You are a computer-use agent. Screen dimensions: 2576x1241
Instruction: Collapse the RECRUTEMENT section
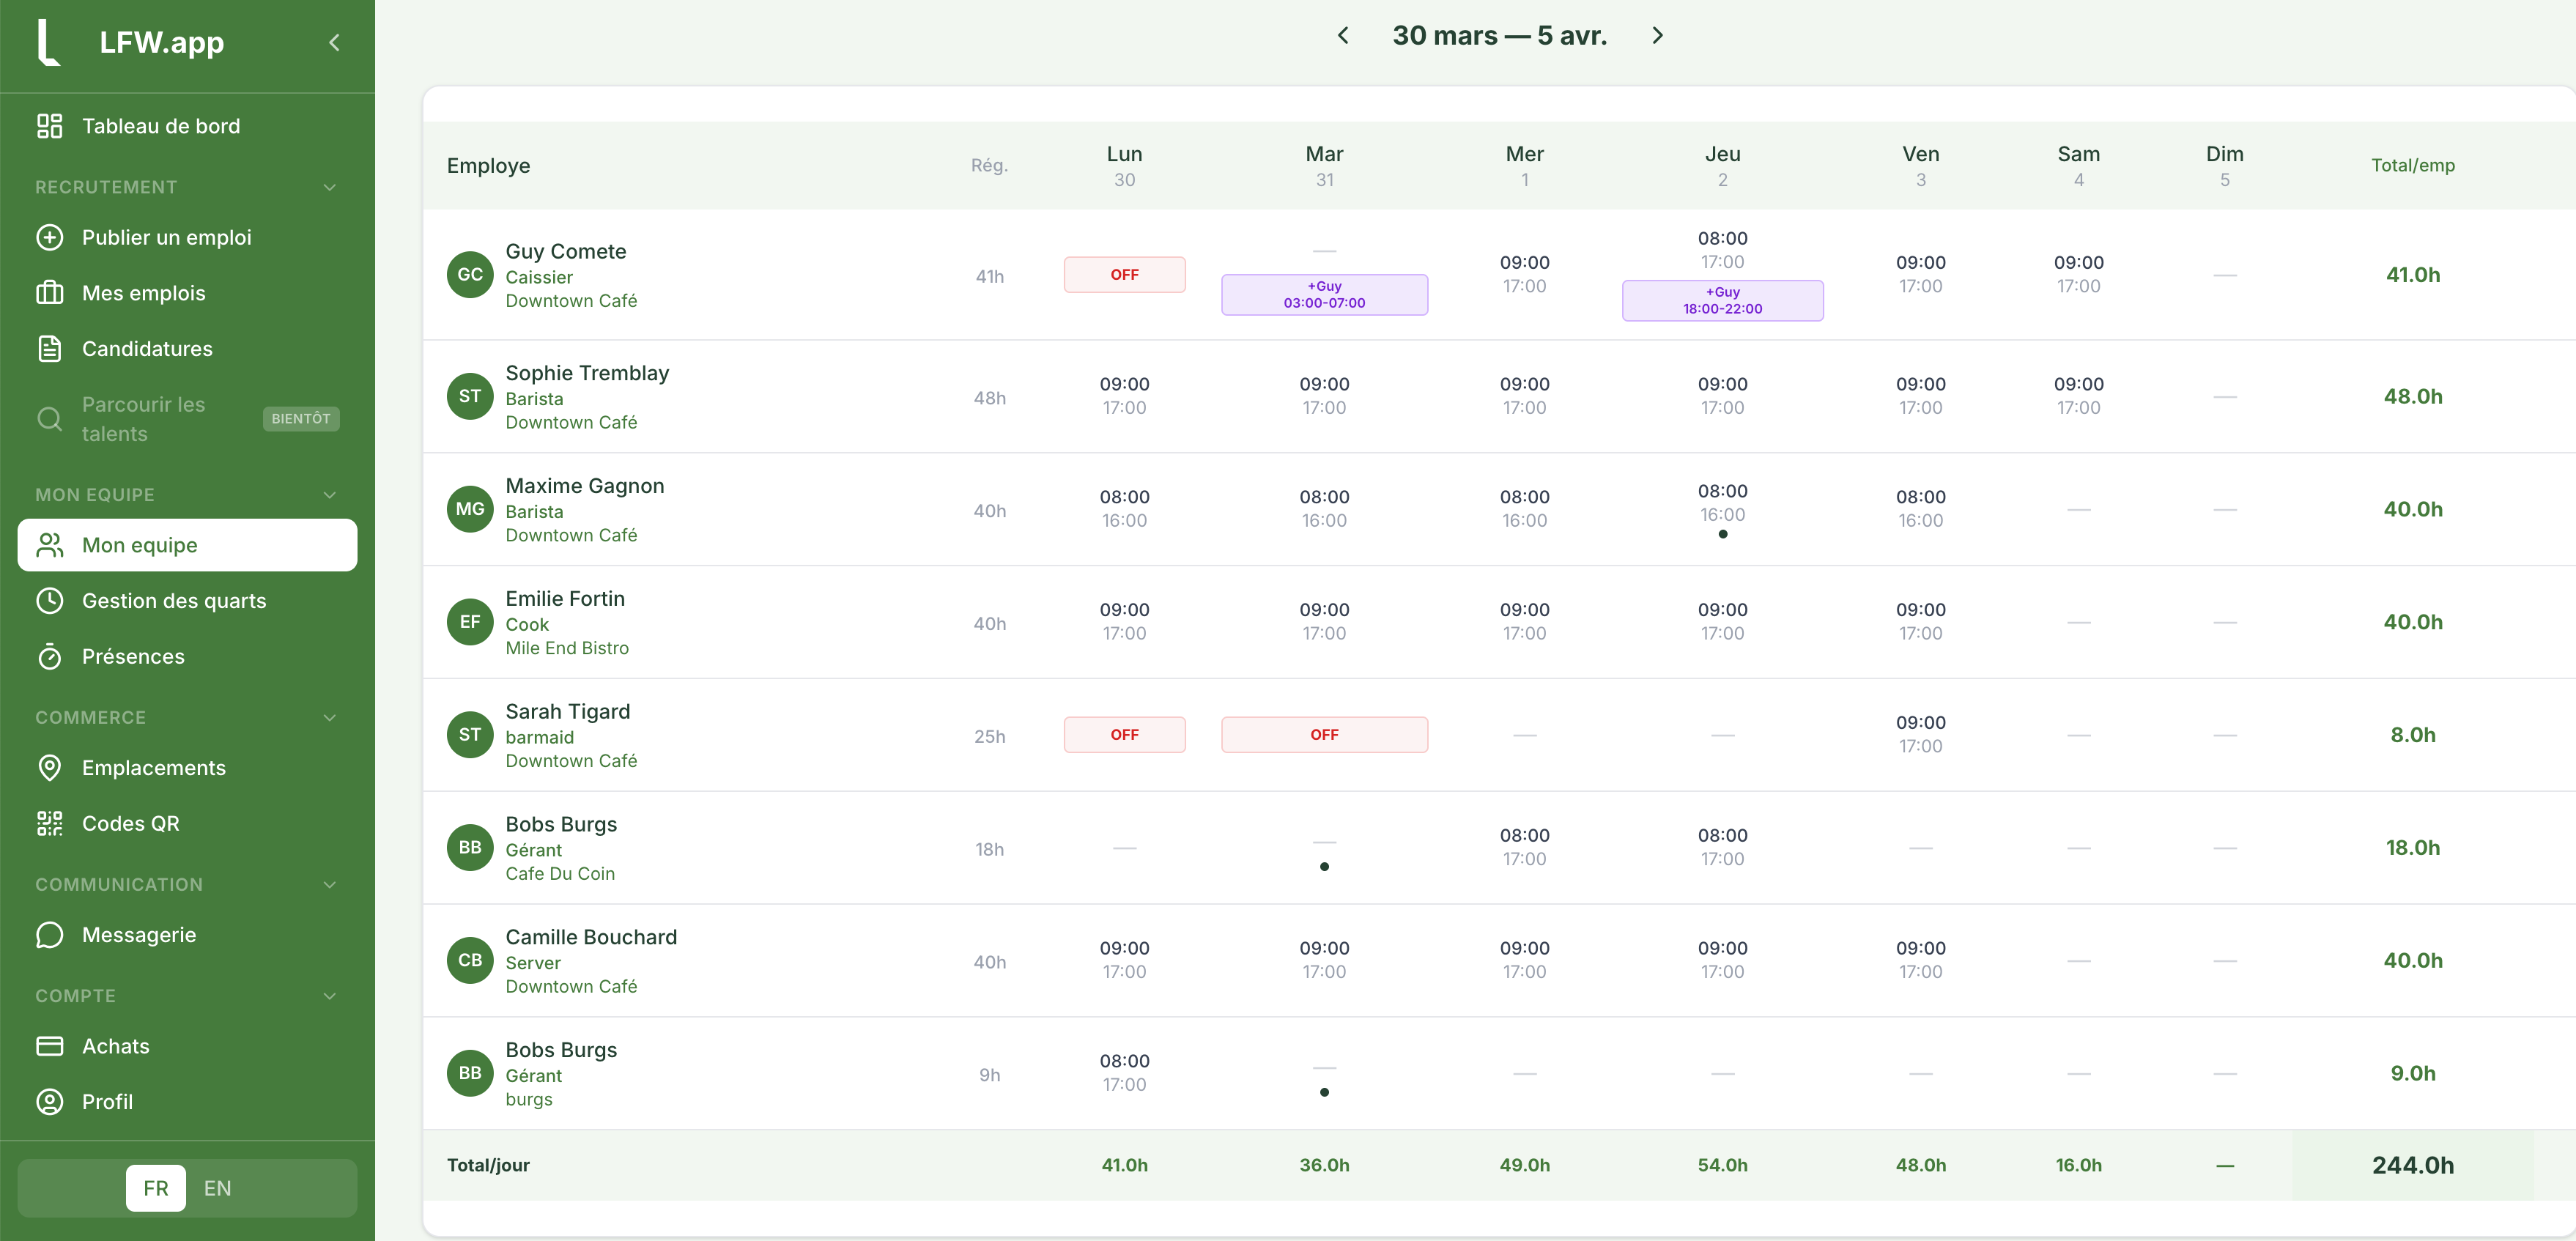[x=330, y=187]
